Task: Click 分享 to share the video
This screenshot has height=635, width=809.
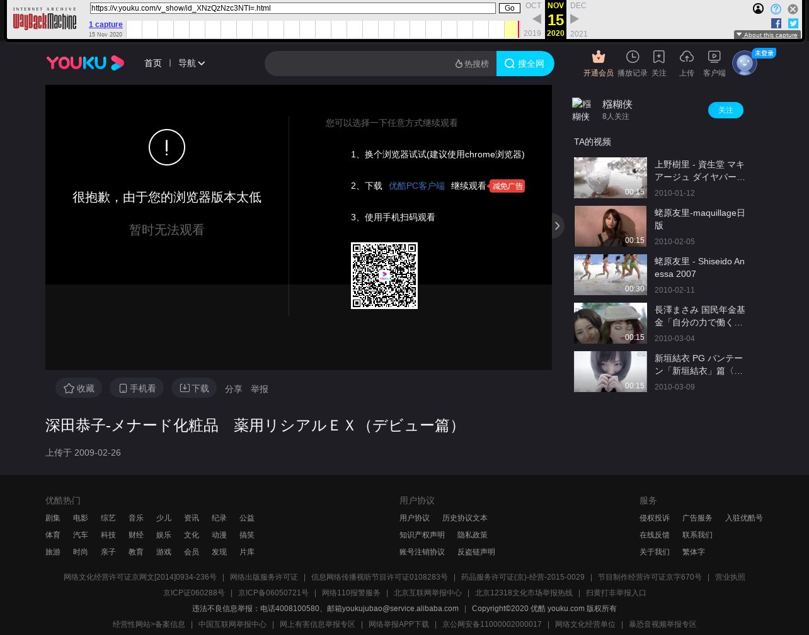Action: click(234, 390)
